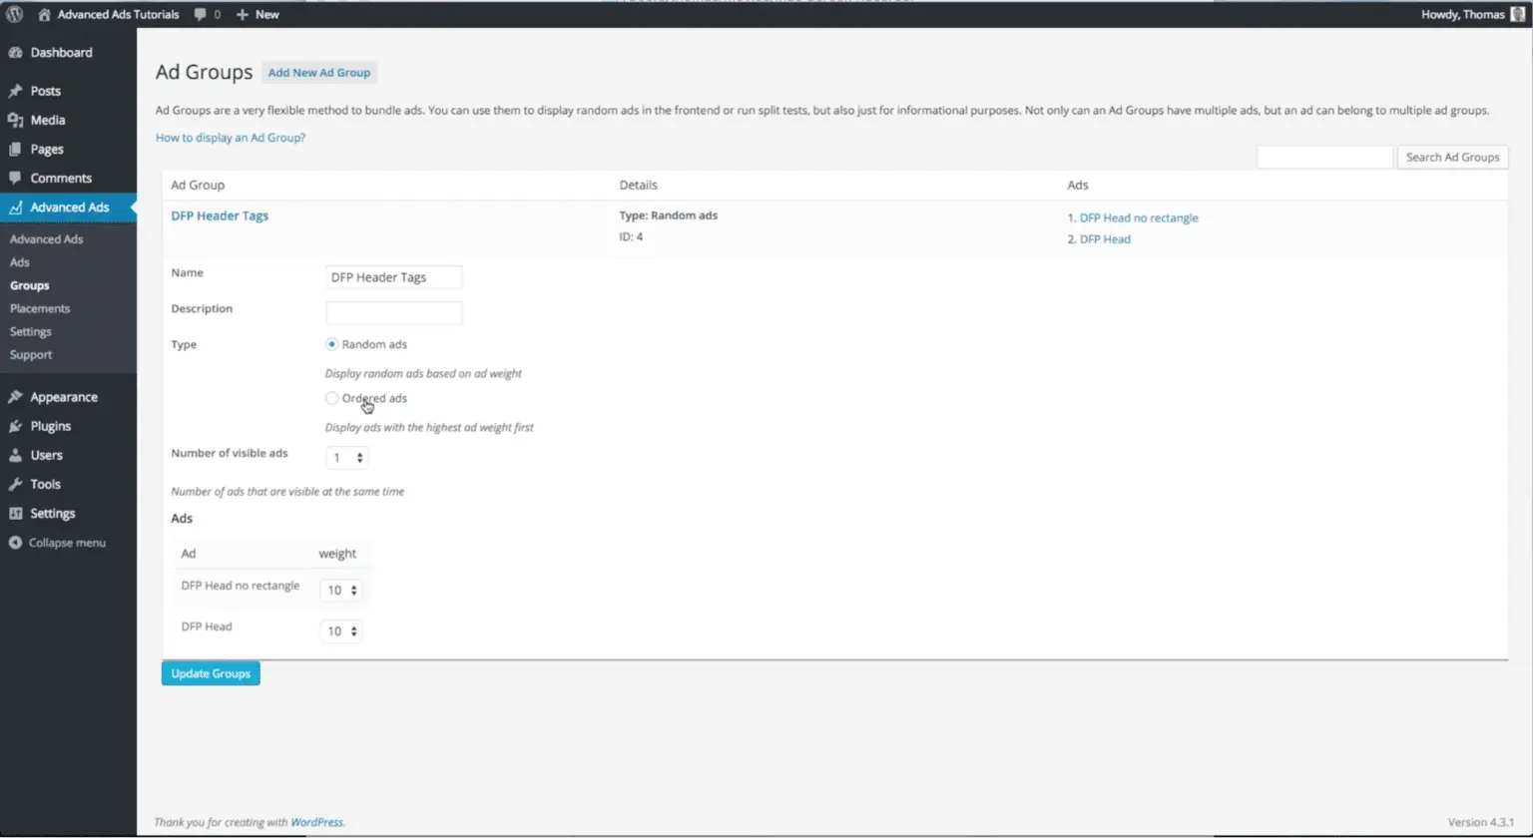The width and height of the screenshot is (1533, 838).
Task: Open Posts menu item
Action: (x=45, y=91)
